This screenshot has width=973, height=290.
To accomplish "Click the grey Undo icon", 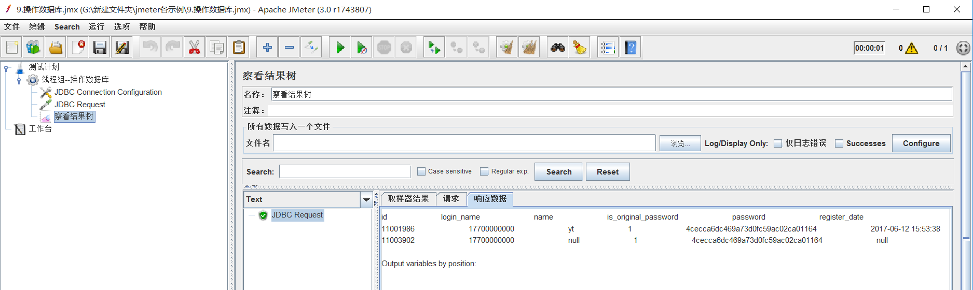I will 150,48.
